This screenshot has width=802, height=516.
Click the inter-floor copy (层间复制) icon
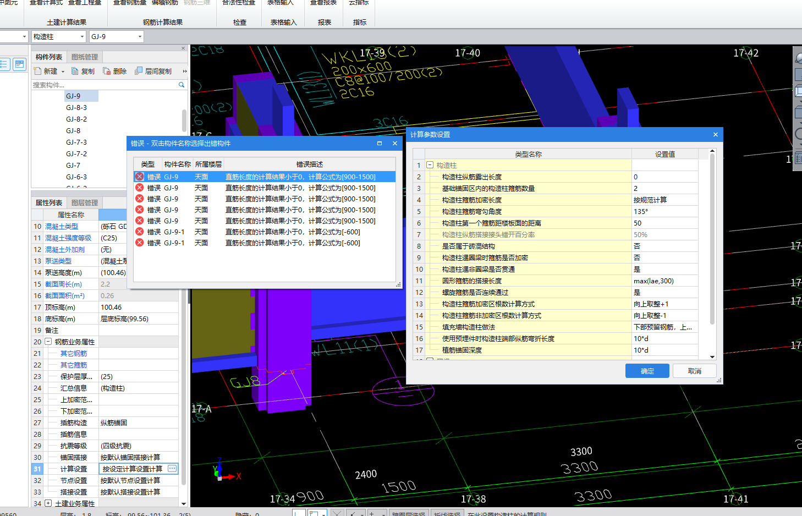[x=139, y=71]
